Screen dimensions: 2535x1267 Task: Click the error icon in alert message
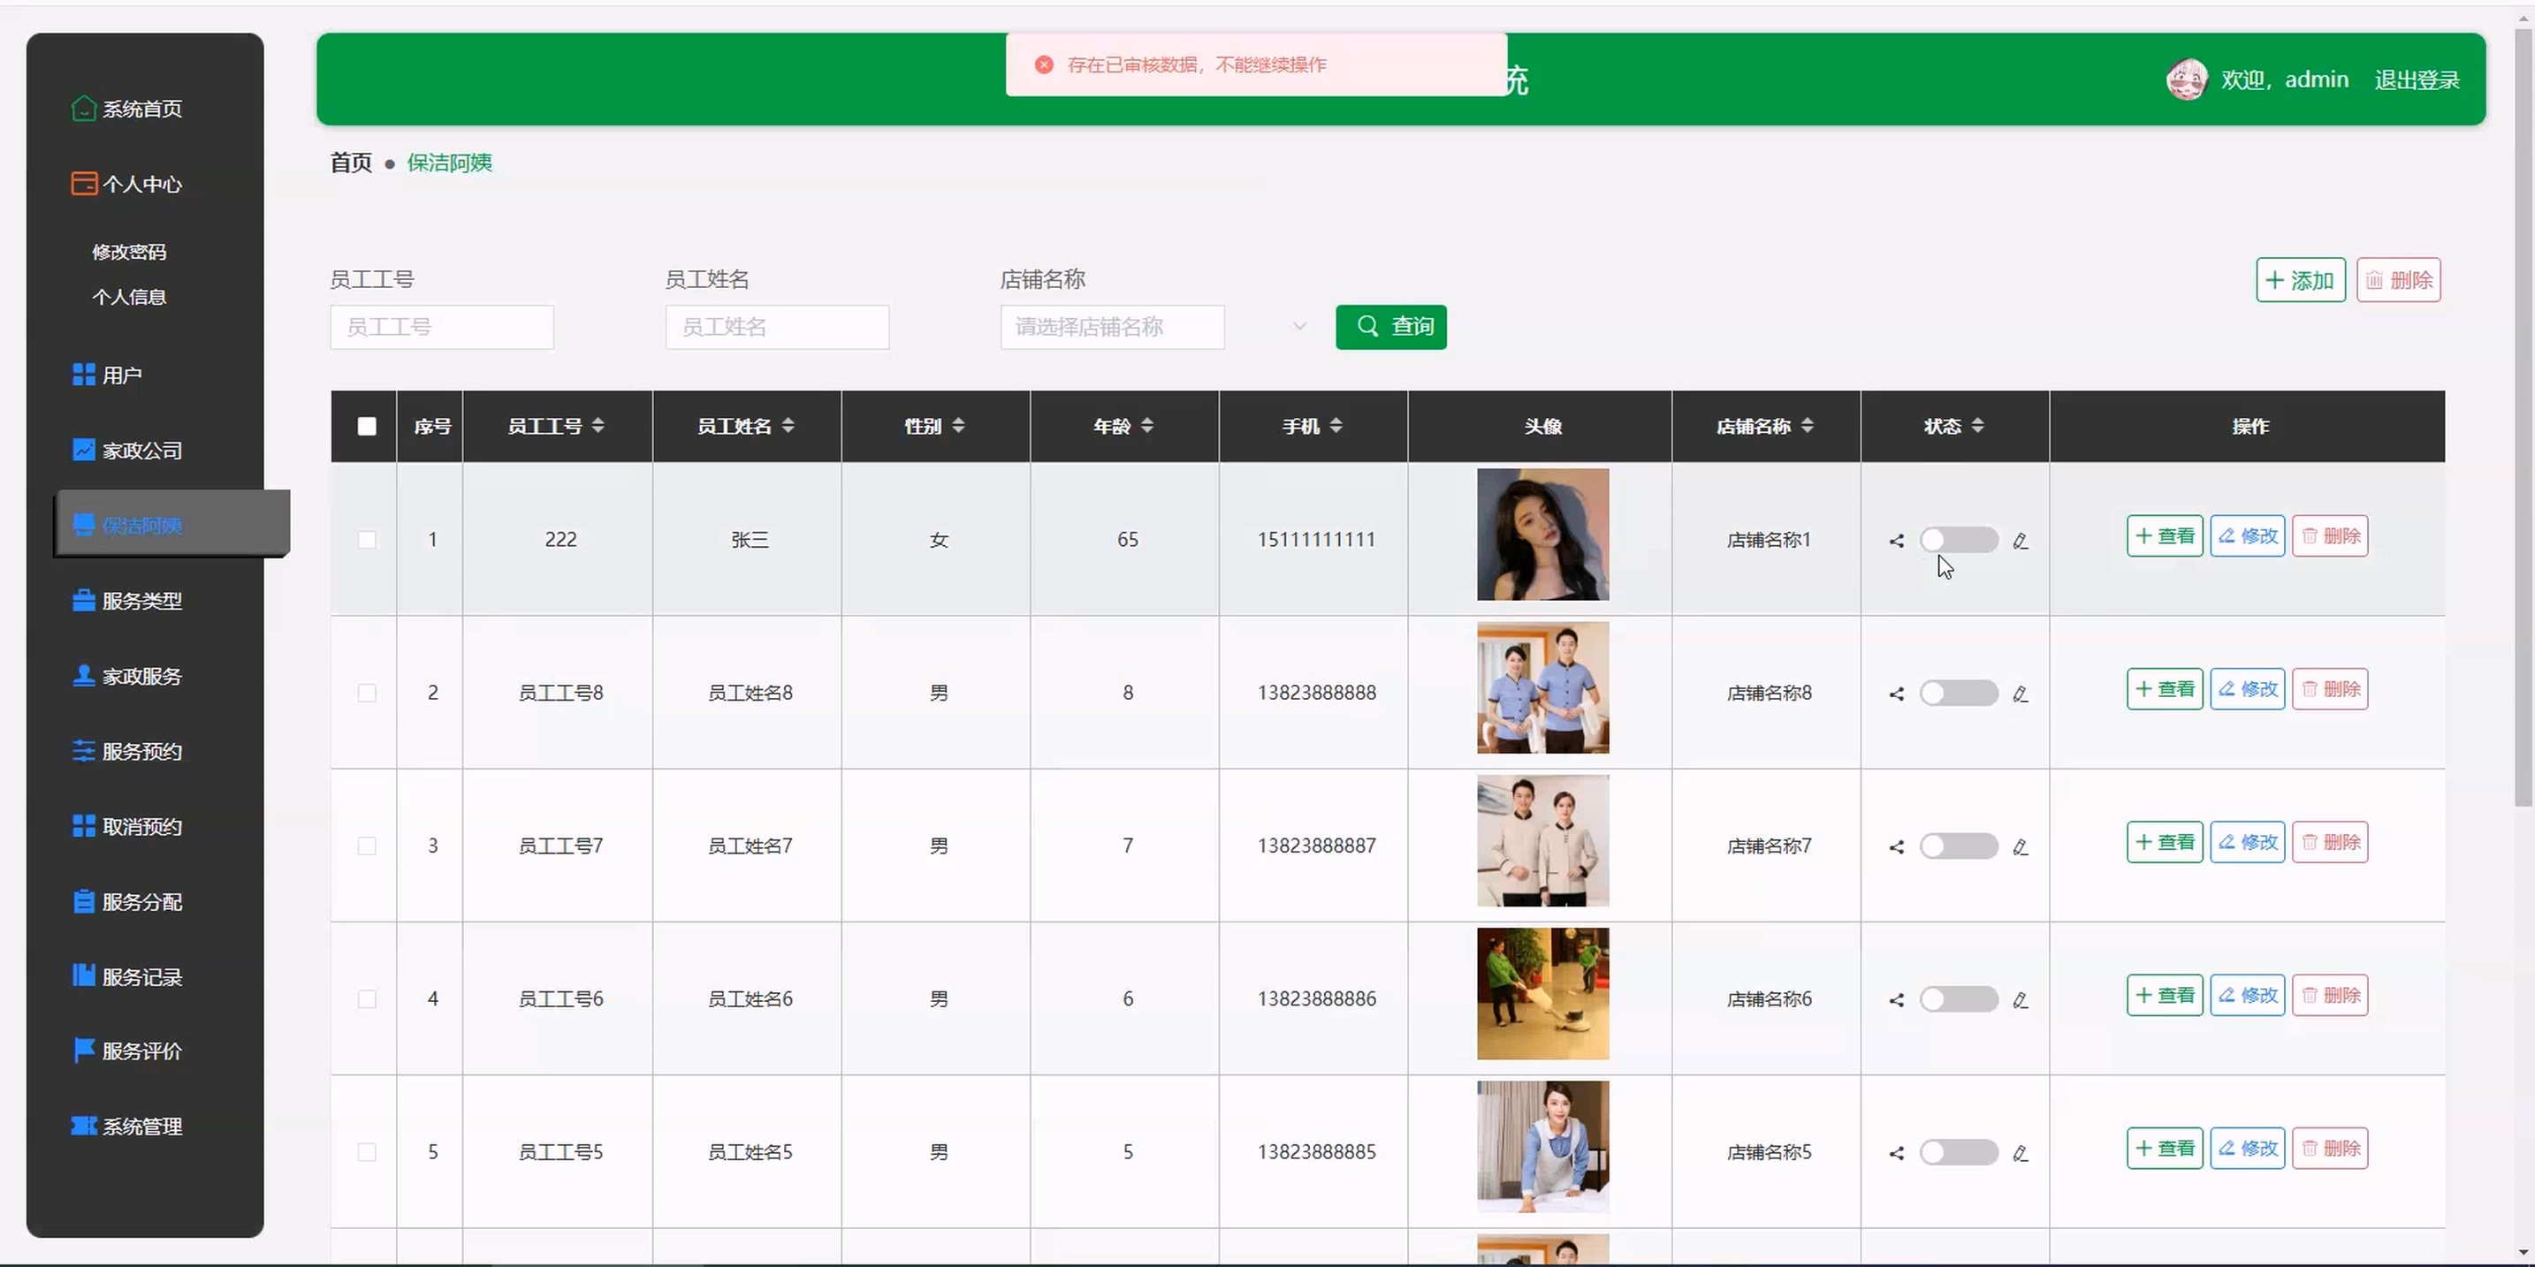tap(1044, 64)
